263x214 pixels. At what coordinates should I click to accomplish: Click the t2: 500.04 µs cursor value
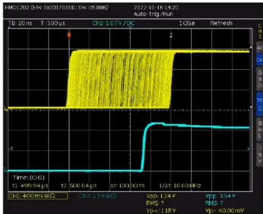click(79, 186)
